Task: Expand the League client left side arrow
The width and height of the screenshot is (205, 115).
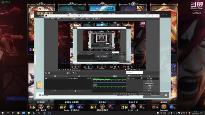Action: tap(35, 60)
